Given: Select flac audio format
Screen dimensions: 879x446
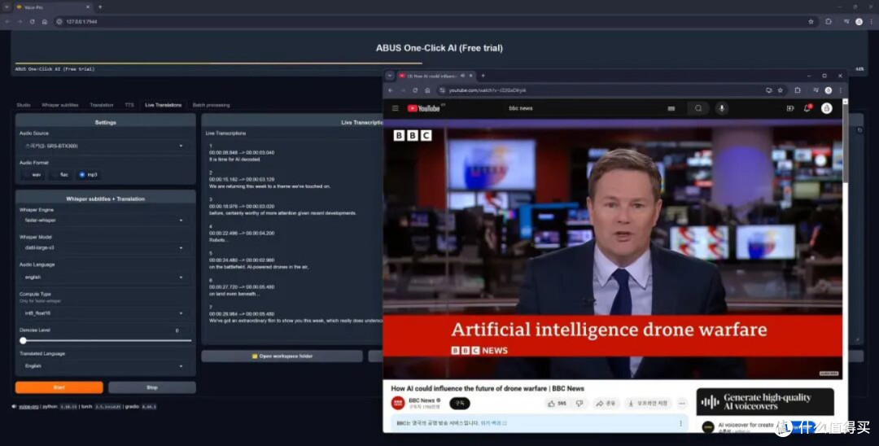Looking at the screenshot, I should click(60, 175).
